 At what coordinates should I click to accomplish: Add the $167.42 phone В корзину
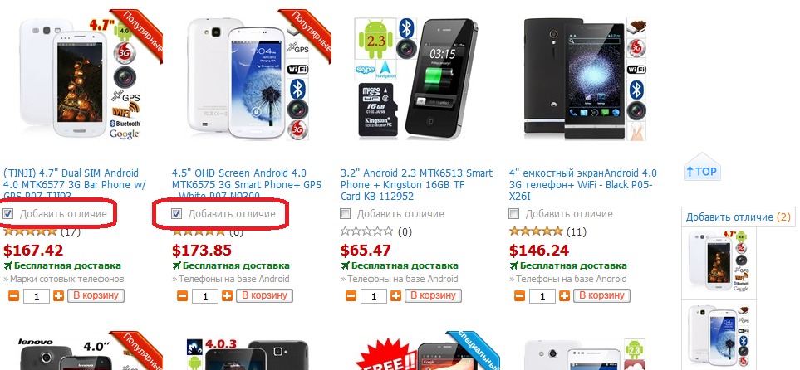[96, 295]
